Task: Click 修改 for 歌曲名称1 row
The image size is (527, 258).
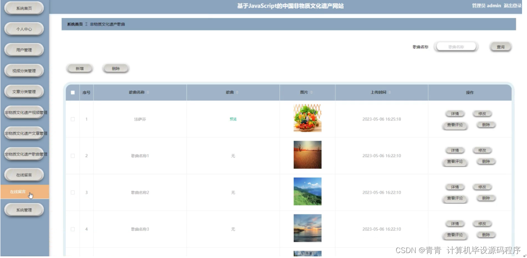Action: pos(482,151)
